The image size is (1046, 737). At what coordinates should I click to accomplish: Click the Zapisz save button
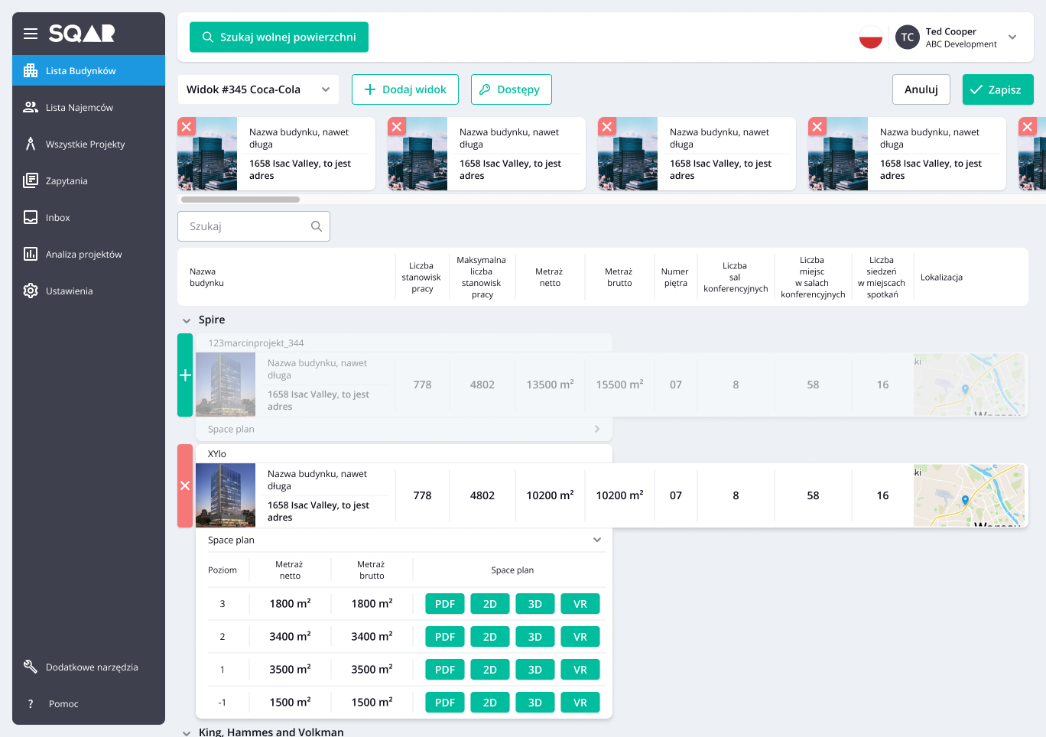(997, 89)
